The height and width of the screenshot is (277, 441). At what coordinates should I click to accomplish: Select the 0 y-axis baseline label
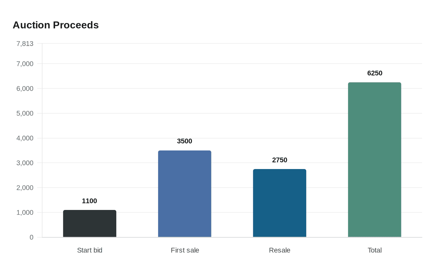[x=31, y=237]
